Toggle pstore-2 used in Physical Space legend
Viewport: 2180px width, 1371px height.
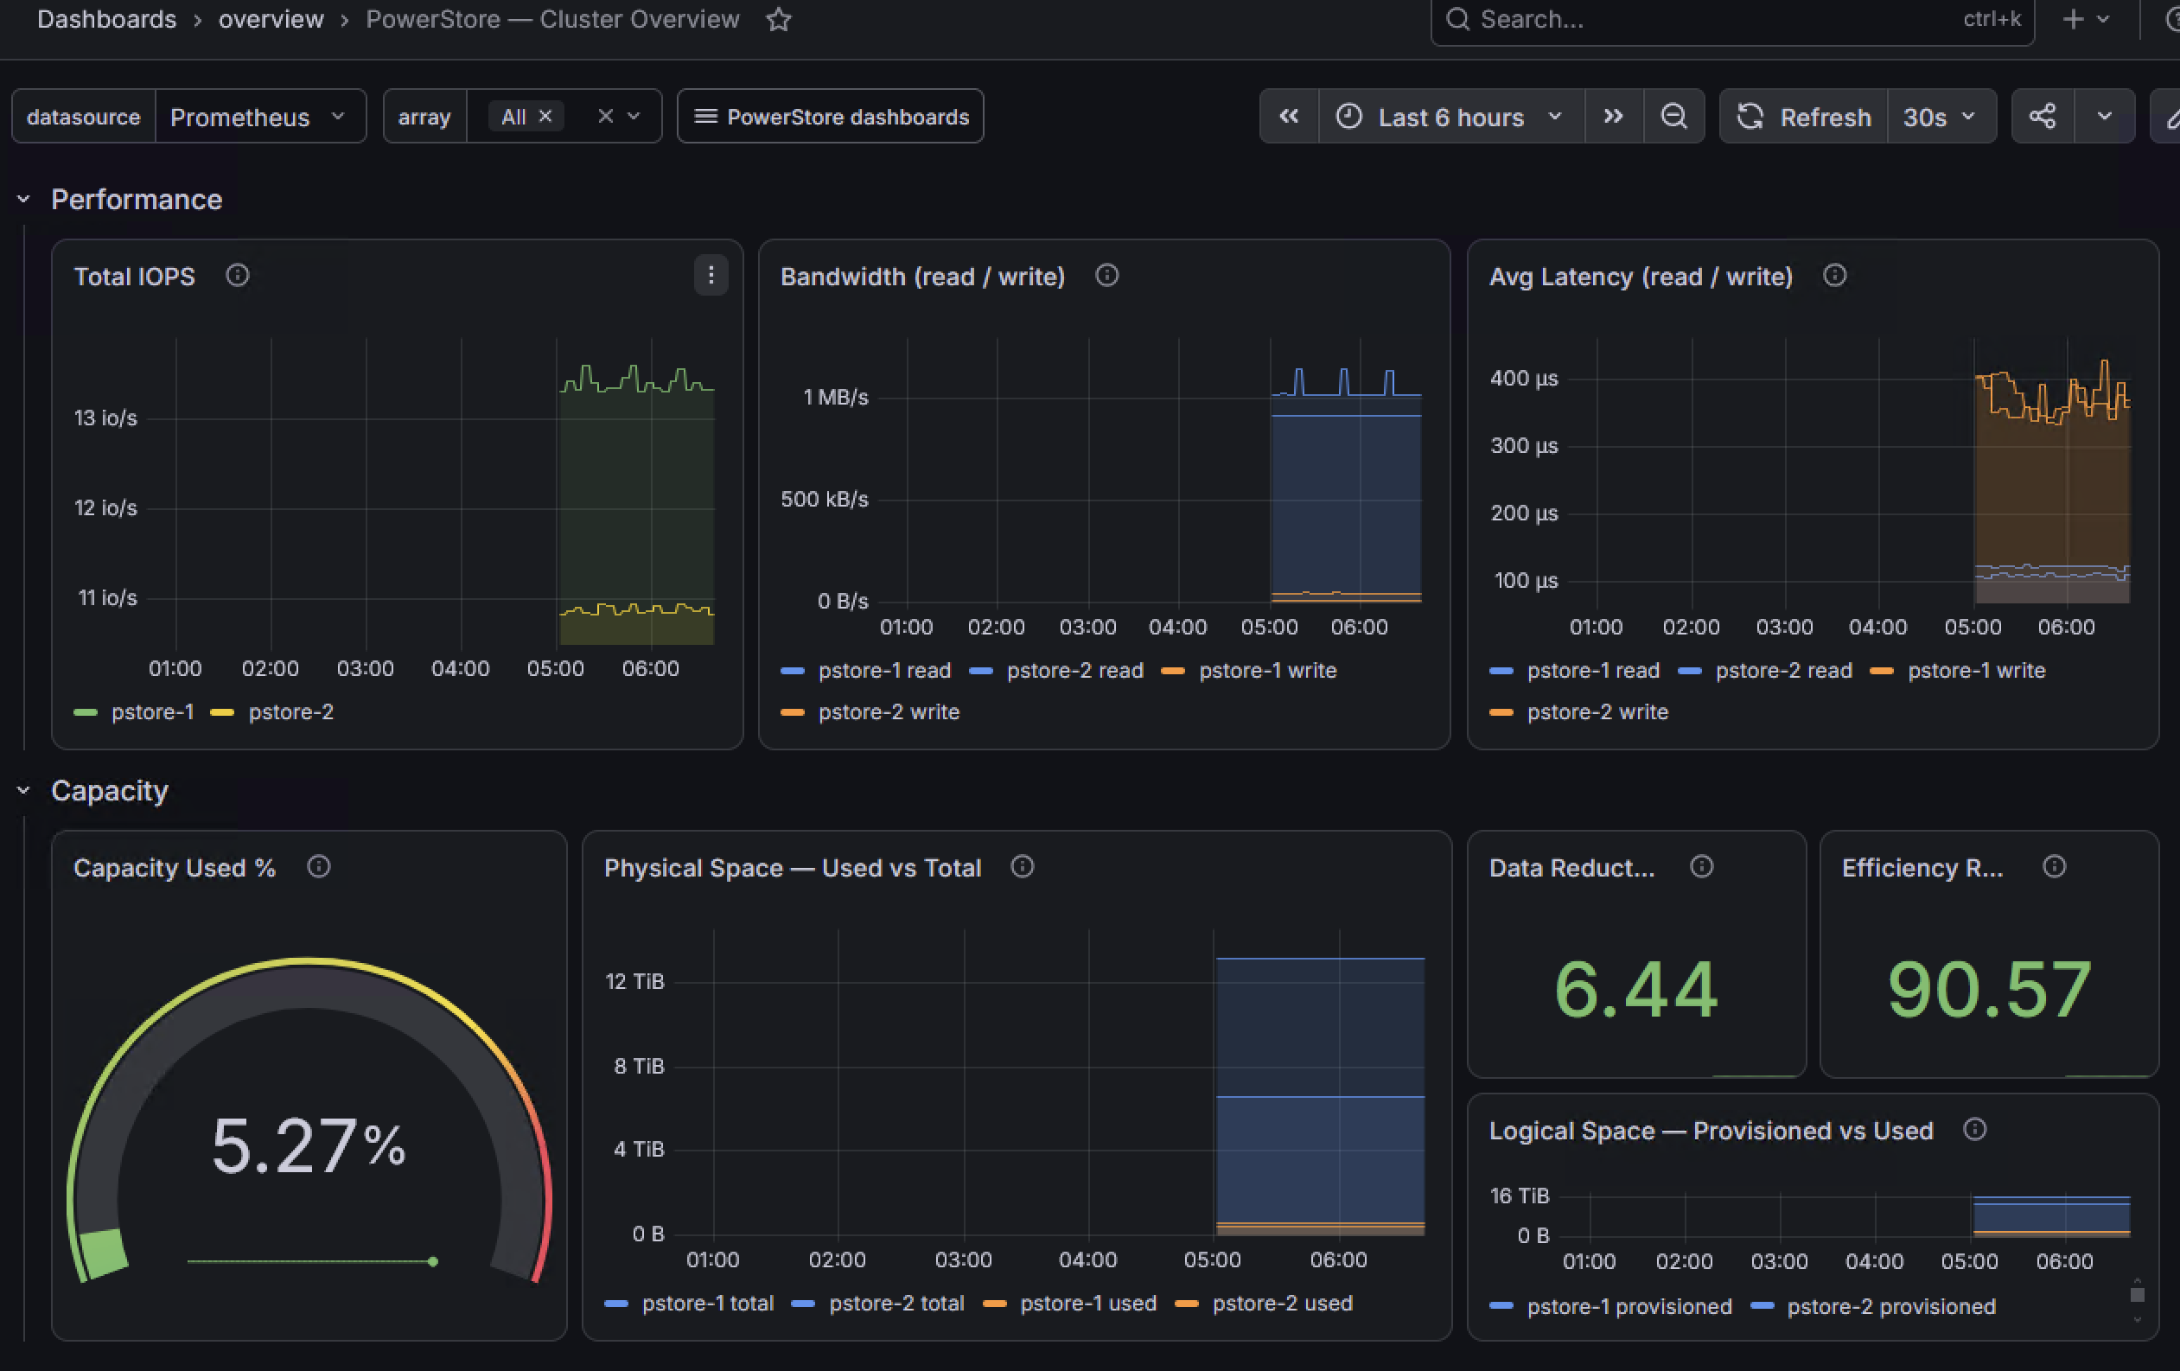point(1282,1303)
